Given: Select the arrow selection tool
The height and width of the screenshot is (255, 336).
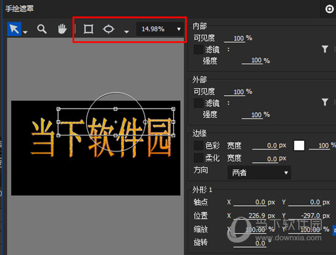Looking at the screenshot, I should pos(14,29).
